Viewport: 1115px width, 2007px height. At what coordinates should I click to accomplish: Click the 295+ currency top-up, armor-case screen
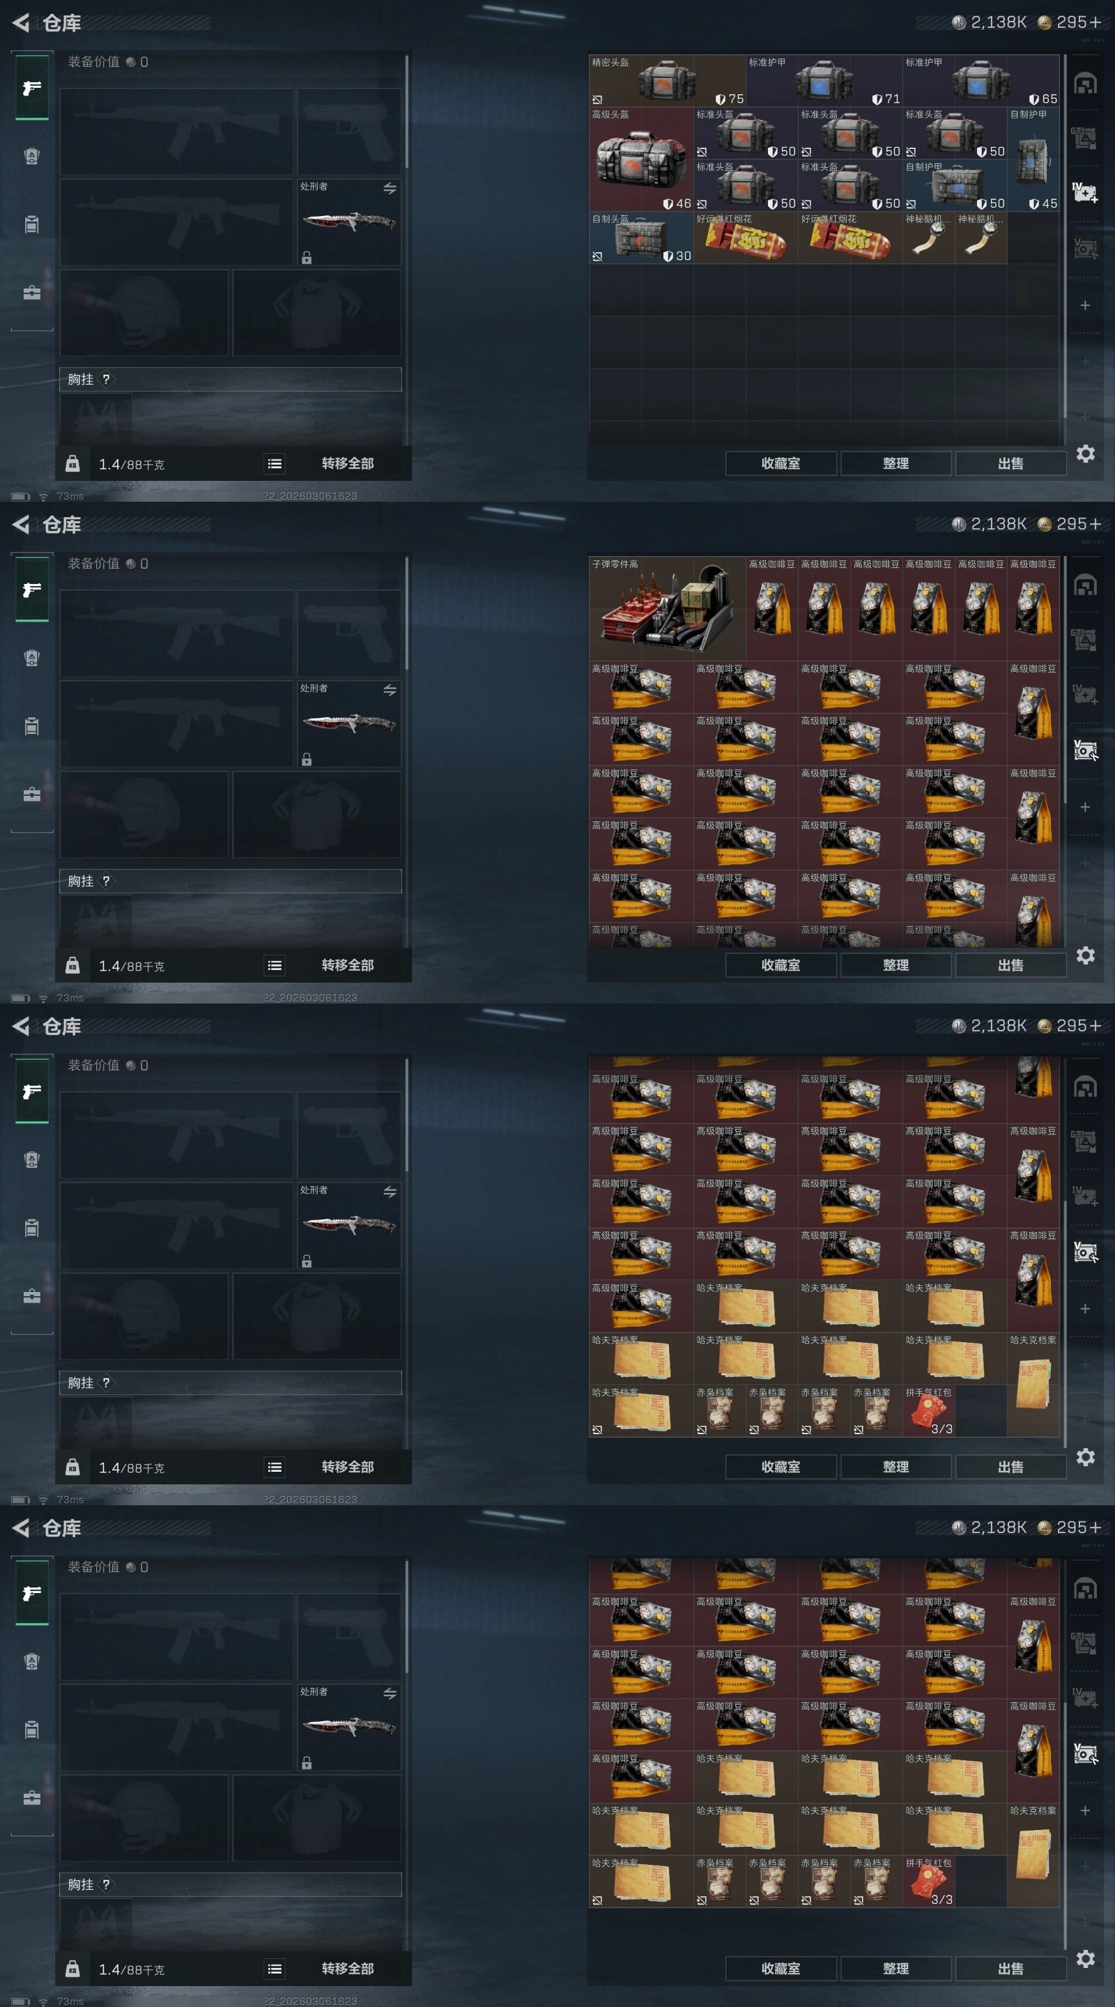tap(1070, 22)
